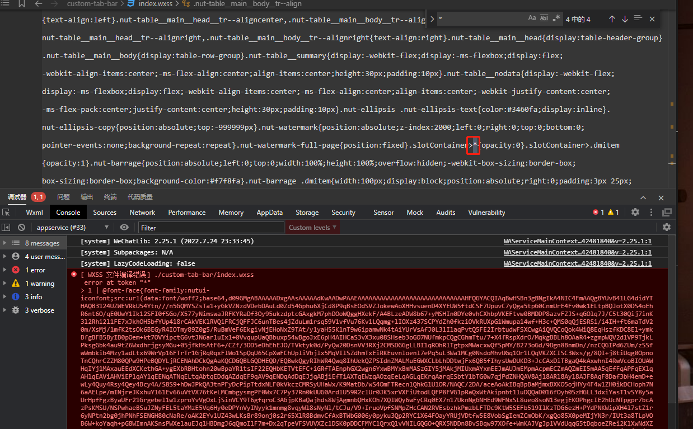This screenshot has width=693, height=429.
Task: Toggle the console sidebar visibility
Action: 6,228
